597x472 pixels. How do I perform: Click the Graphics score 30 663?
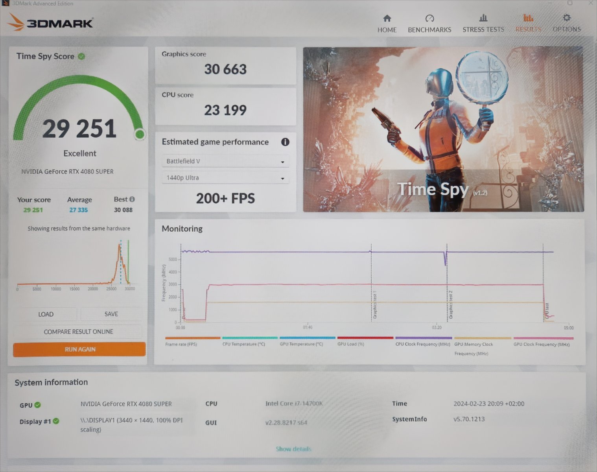pyautogui.click(x=225, y=69)
